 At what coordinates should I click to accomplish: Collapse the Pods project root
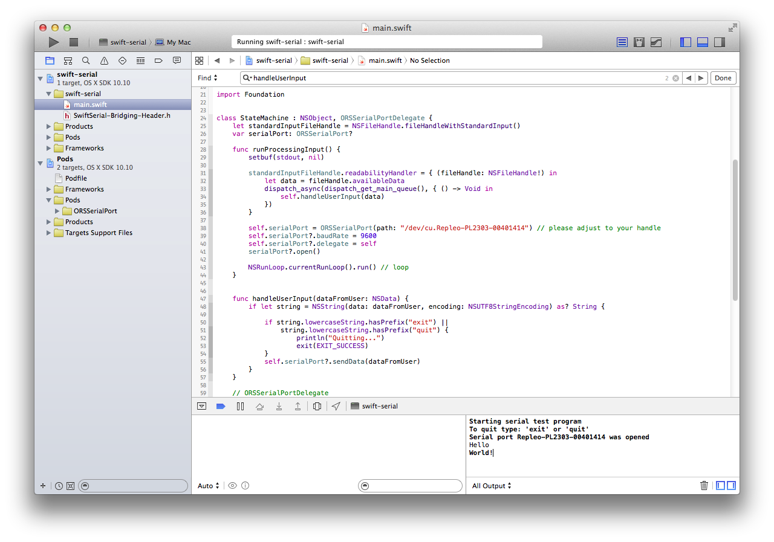(x=41, y=163)
